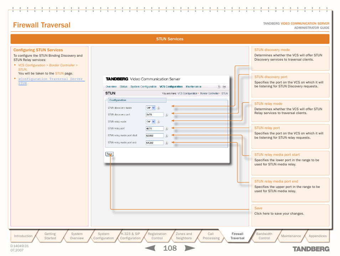Click the STUN relay mode description heading
This screenshot has height=256, width=340.
coord(268,104)
